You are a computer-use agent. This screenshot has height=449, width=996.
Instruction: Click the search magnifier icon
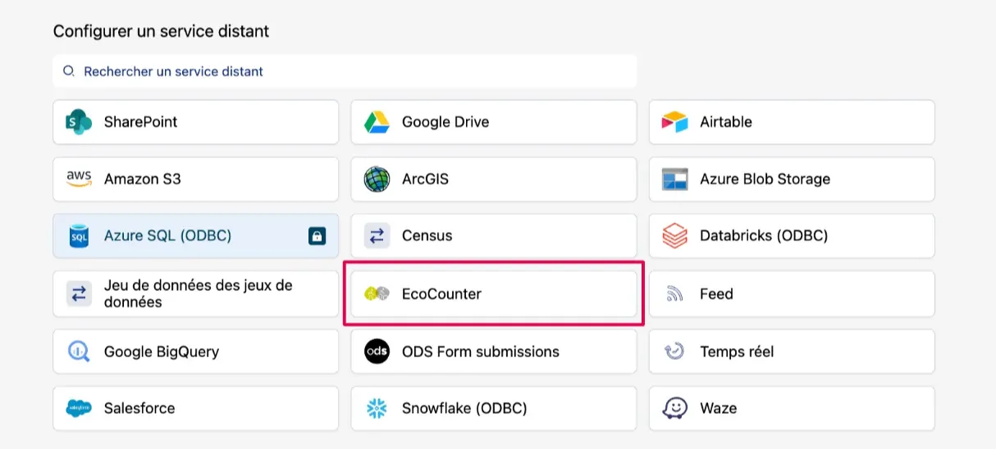tap(69, 71)
